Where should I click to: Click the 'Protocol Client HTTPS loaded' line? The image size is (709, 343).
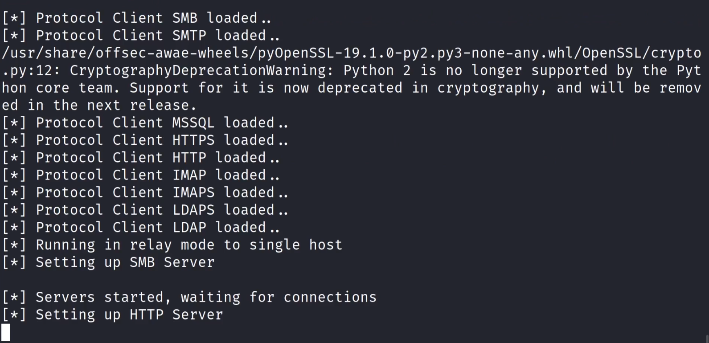click(145, 140)
